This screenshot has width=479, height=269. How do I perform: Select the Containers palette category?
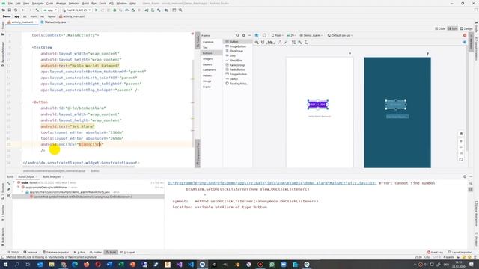tap(211, 69)
